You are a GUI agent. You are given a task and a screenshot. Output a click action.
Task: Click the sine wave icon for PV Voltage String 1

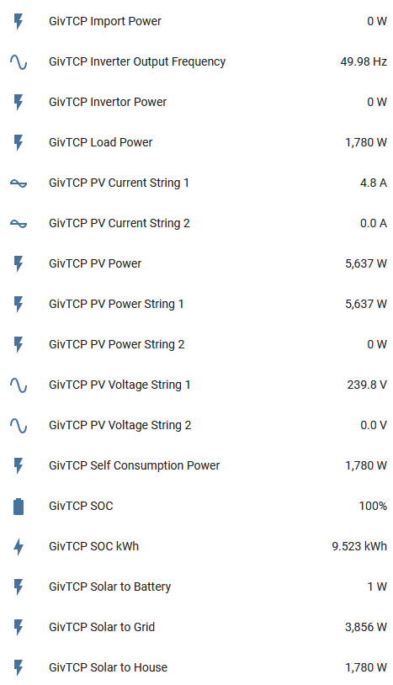click(19, 385)
